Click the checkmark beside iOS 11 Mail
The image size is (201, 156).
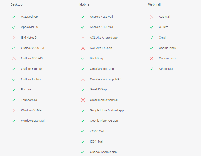coord(83,141)
